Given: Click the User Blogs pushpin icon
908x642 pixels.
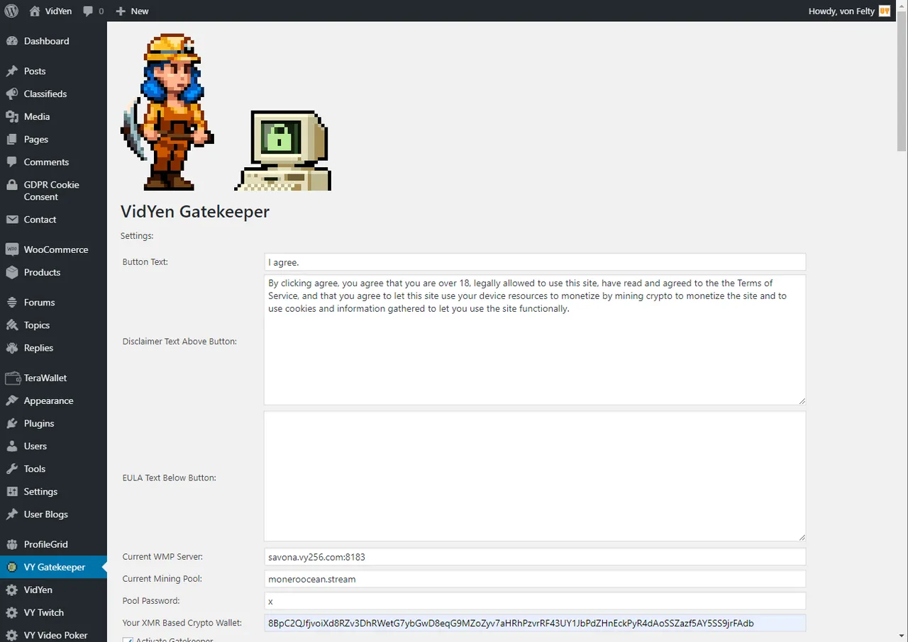Looking at the screenshot, I should pos(11,514).
